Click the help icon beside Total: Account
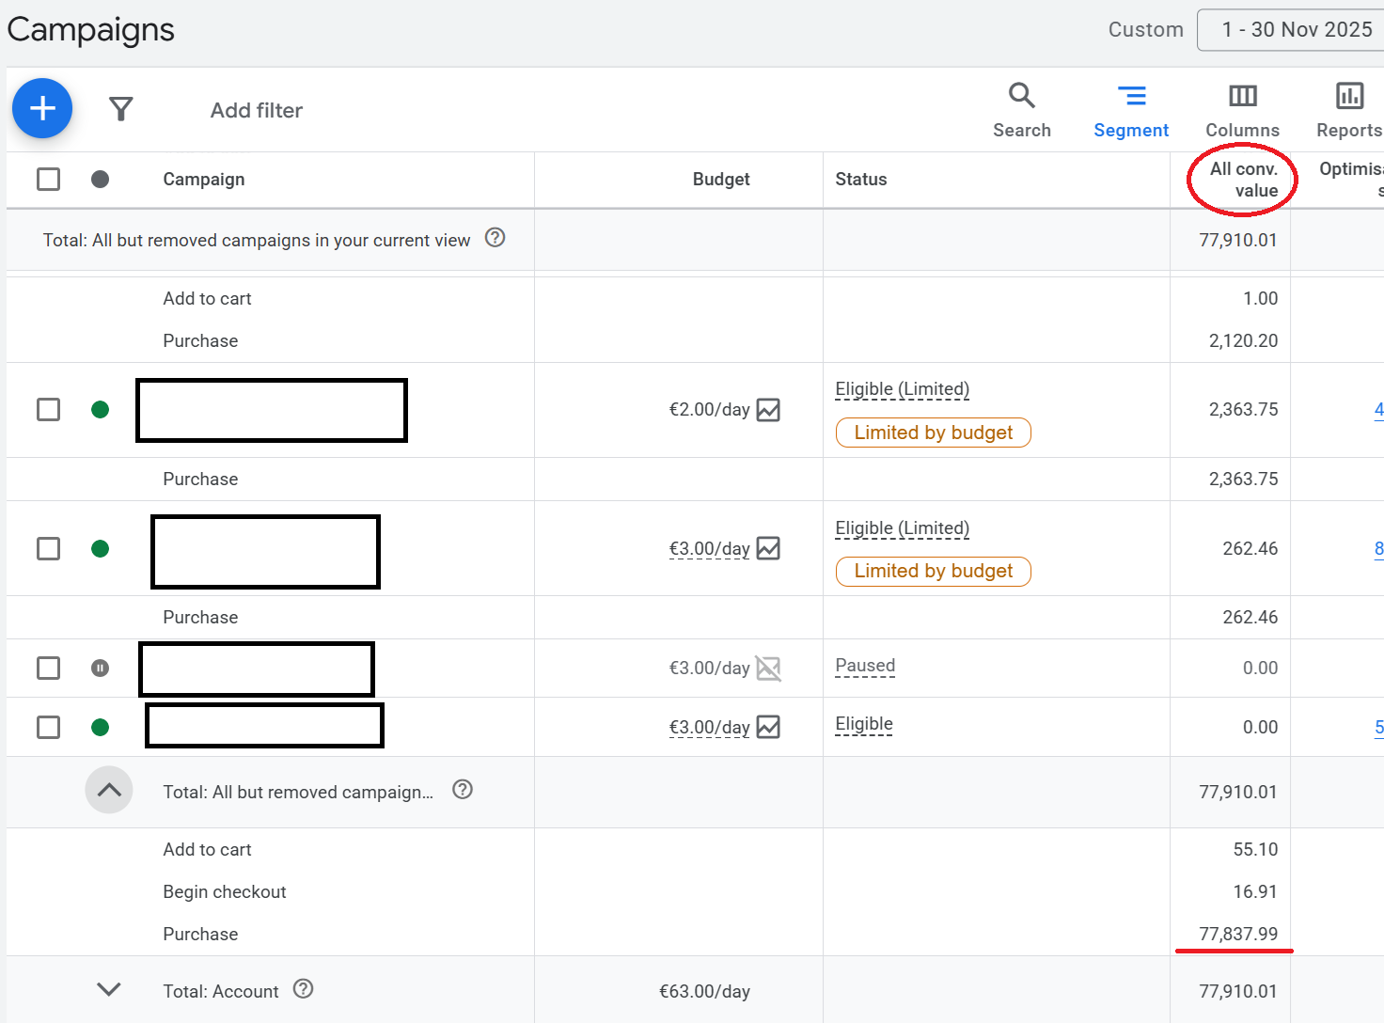The width and height of the screenshot is (1384, 1023). [x=303, y=989]
